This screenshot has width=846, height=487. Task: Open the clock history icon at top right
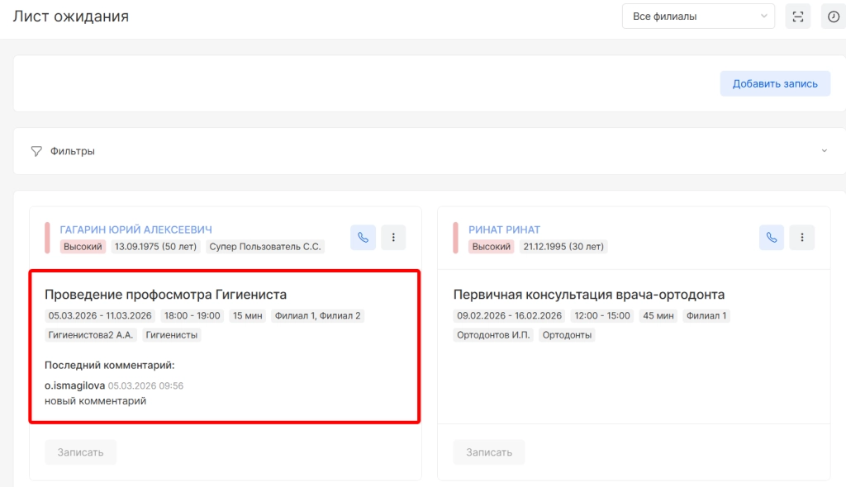pyautogui.click(x=834, y=17)
